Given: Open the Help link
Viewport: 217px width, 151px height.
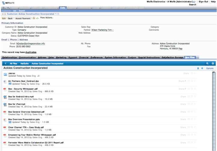Looking at the screenshot, I should coord(213,2).
